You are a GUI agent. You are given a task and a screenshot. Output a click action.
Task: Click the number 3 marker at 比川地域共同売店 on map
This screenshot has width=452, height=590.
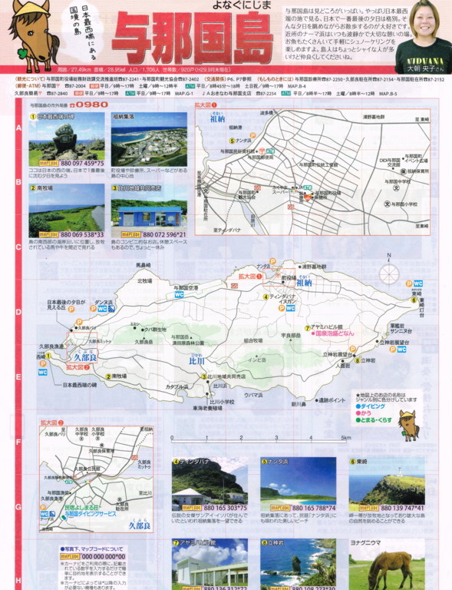pos(203,376)
